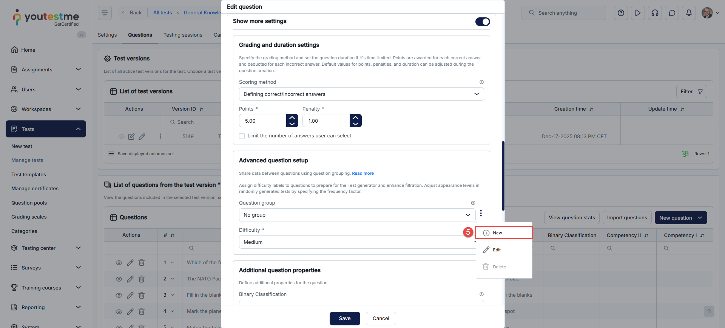The width and height of the screenshot is (725, 328).
Task: Click the help question mark icon in header
Action: 621,13
